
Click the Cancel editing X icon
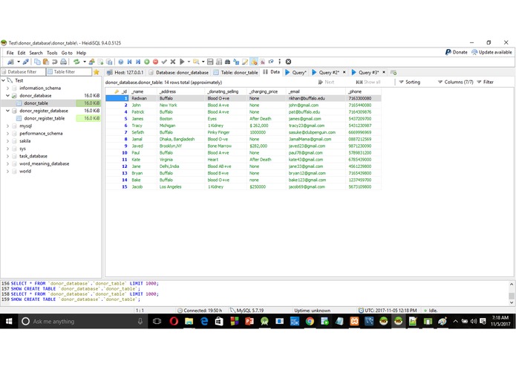(x=173, y=62)
